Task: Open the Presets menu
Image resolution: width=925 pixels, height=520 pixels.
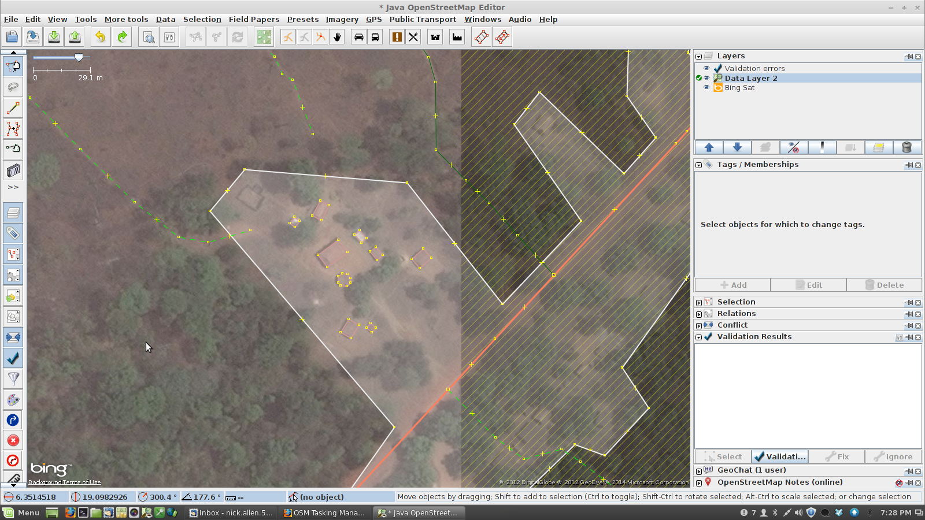Action: (303, 19)
